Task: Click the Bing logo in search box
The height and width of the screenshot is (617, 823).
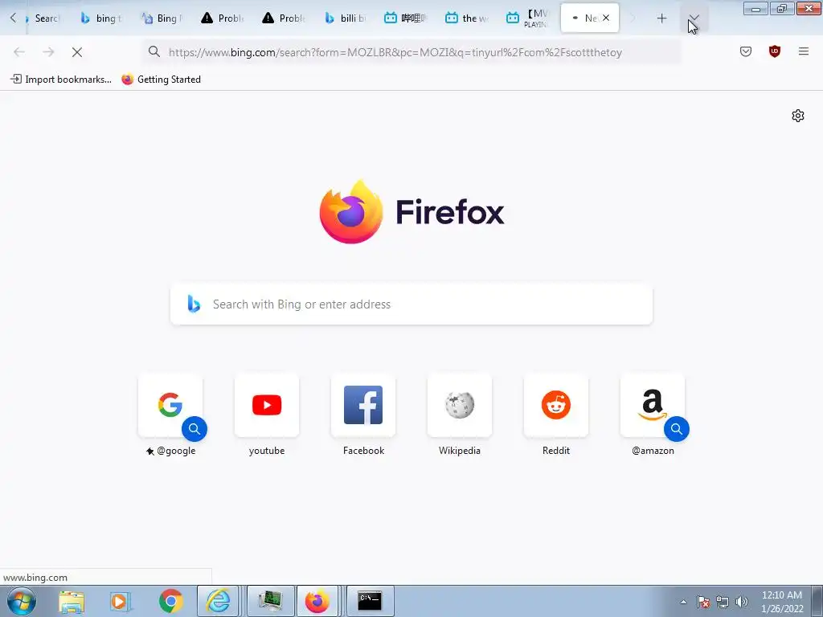Action: coord(194,304)
